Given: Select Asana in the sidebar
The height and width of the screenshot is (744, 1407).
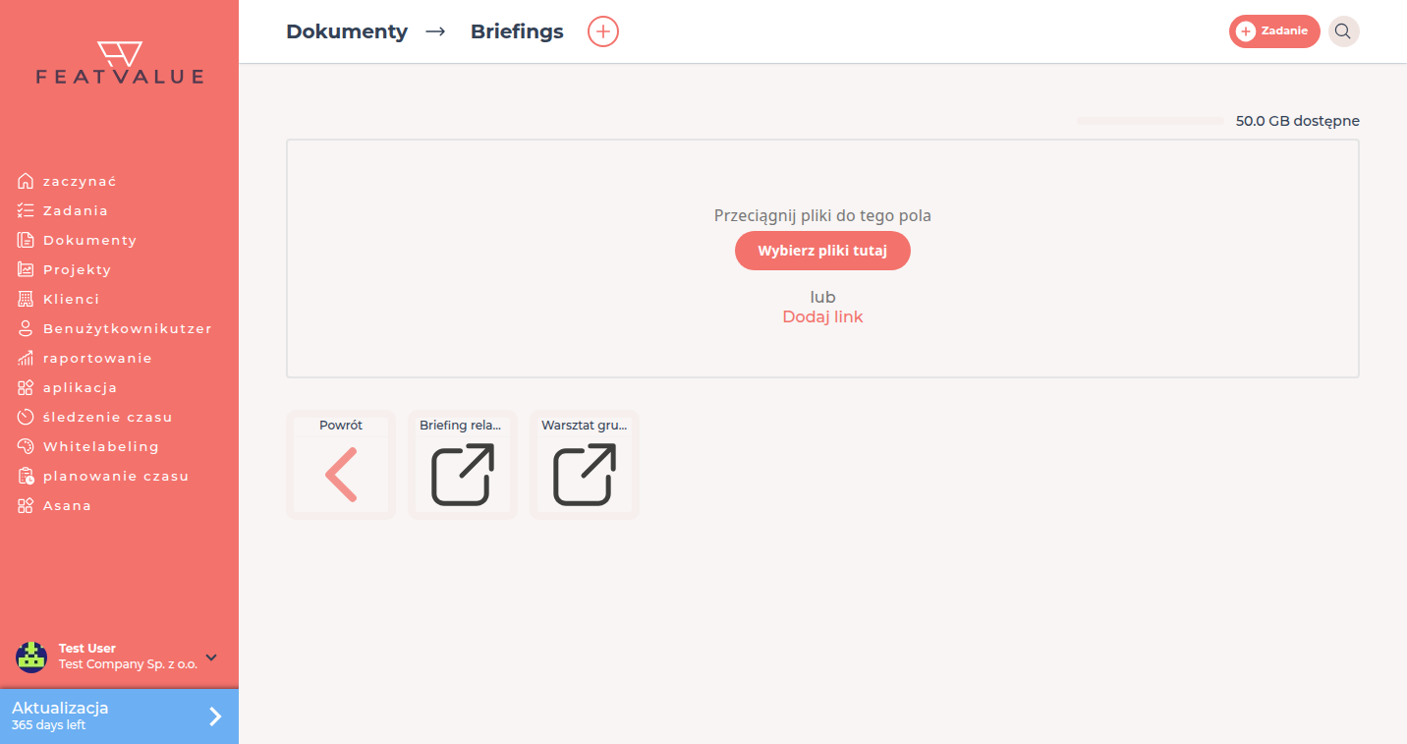Looking at the screenshot, I should point(67,505).
